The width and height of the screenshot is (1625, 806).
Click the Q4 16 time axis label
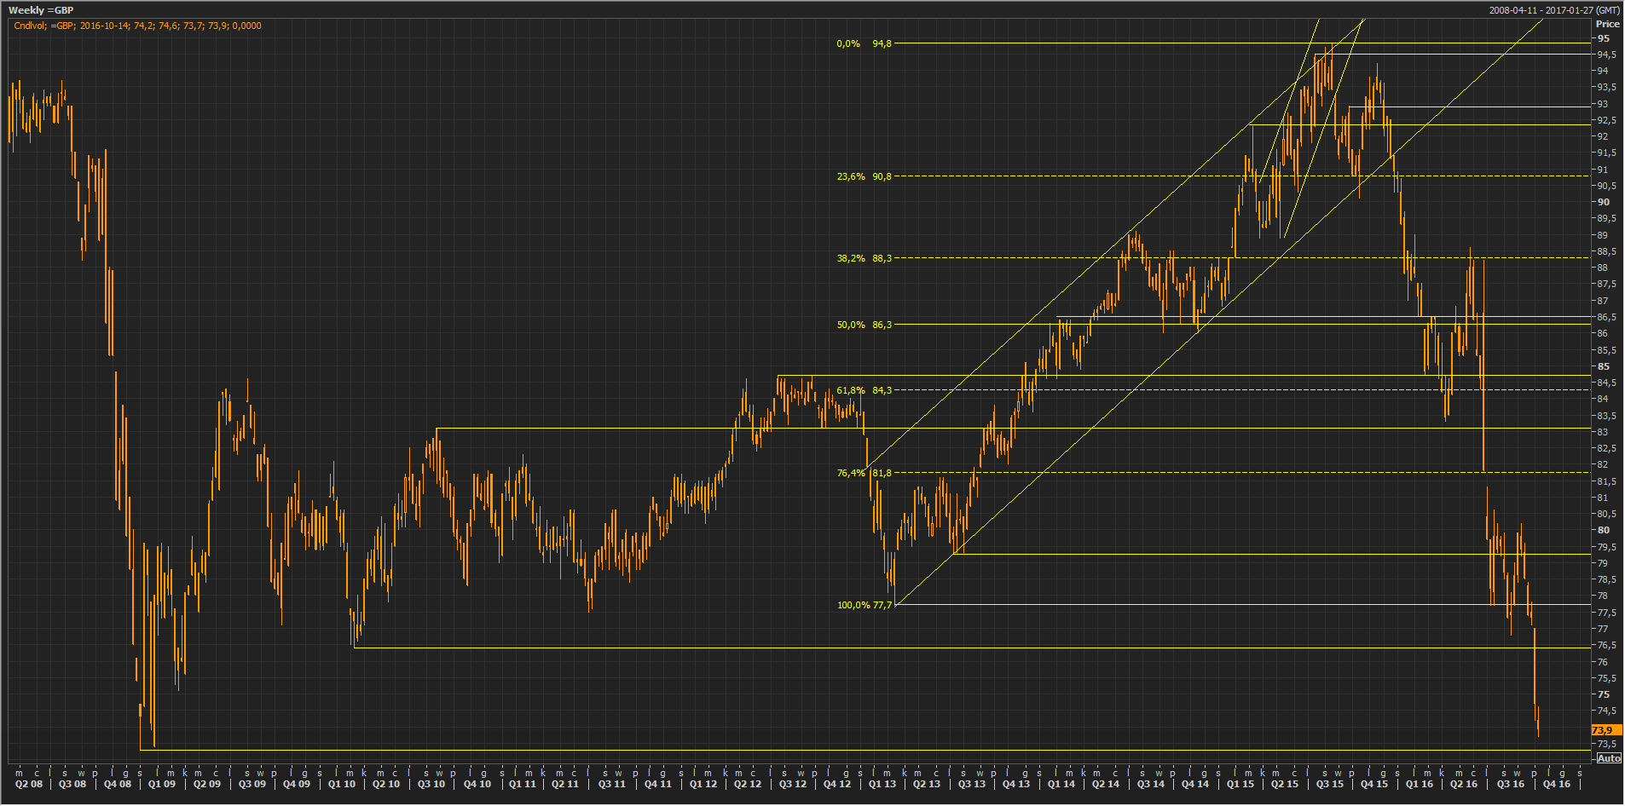point(1556,784)
